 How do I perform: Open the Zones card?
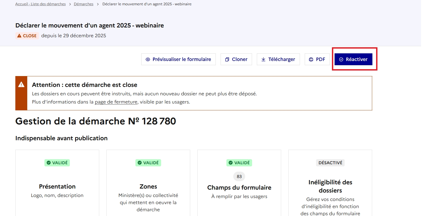(148, 186)
